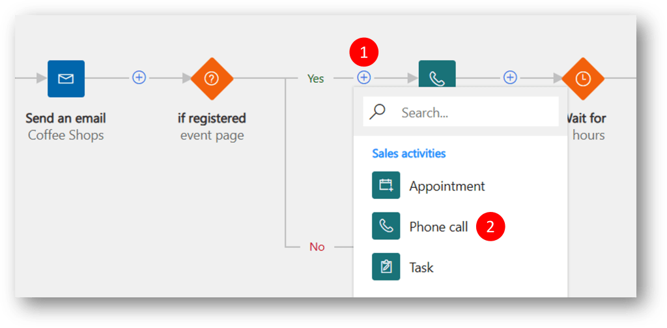Choose the Phone call label in the menu

pos(438,227)
